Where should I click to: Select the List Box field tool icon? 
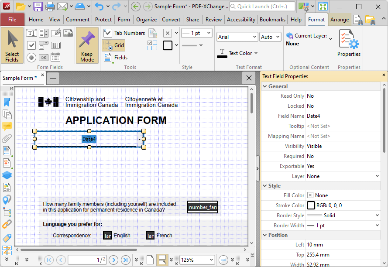[x=44, y=33]
